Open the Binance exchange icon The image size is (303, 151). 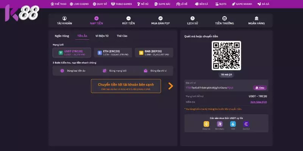pyautogui.click(x=206, y=124)
